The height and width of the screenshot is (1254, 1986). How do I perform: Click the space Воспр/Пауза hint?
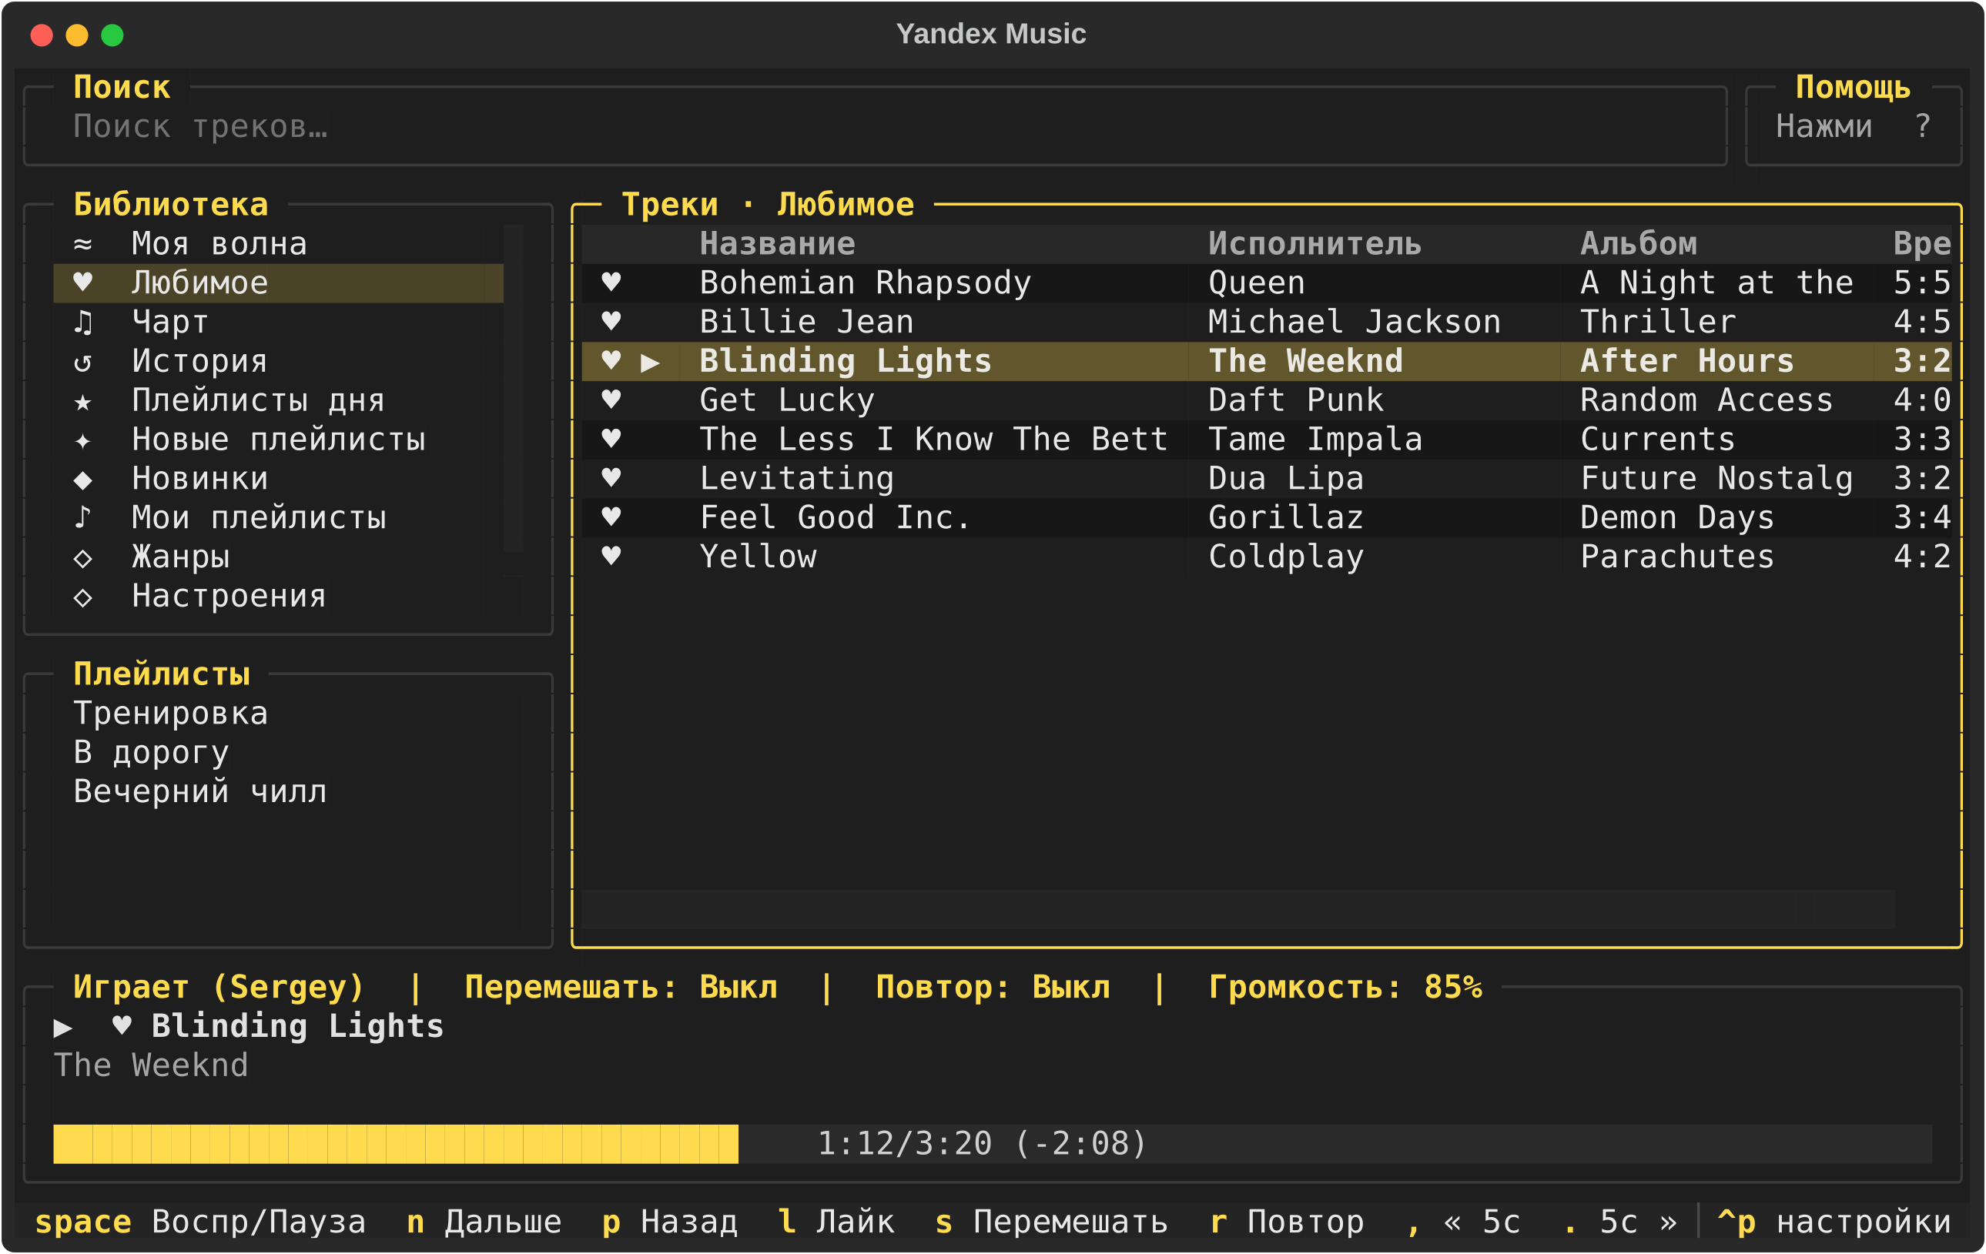[200, 1222]
